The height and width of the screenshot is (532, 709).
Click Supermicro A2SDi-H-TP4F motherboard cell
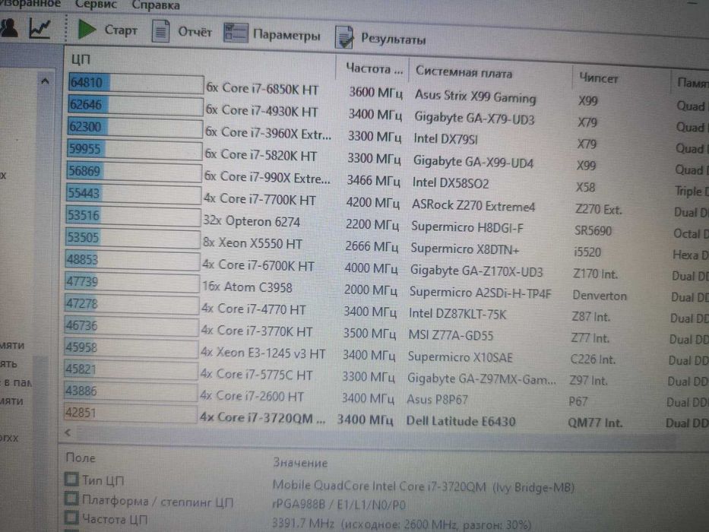480,293
